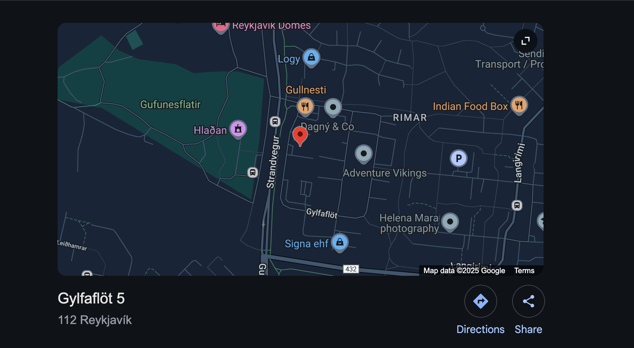Screen dimensions: 634x348
Task: Click the Gufunesflatir park label
Action: point(170,104)
